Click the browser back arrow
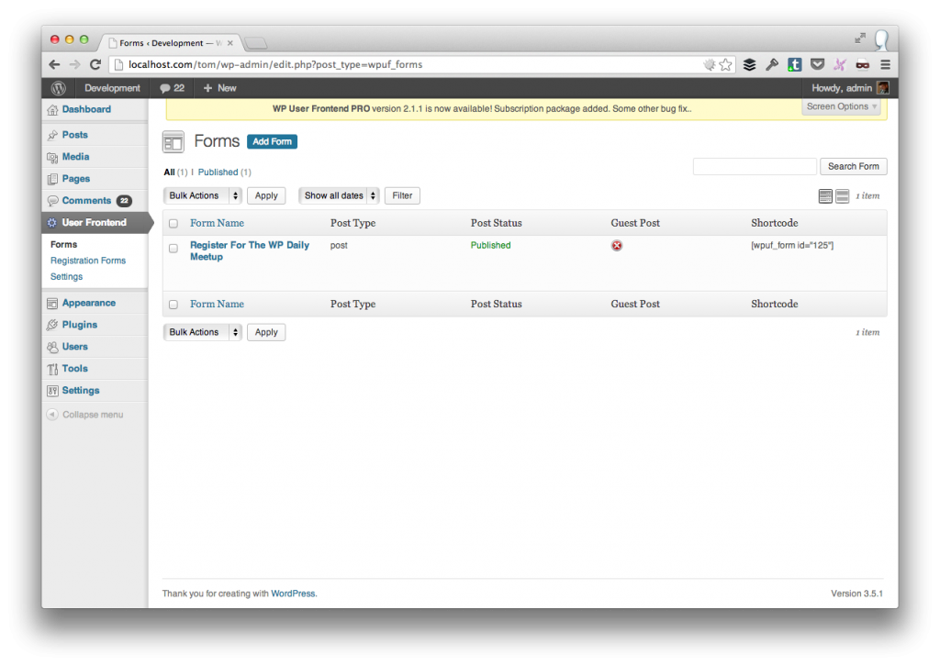Image resolution: width=940 pixels, height=666 pixels. pyautogui.click(x=54, y=65)
